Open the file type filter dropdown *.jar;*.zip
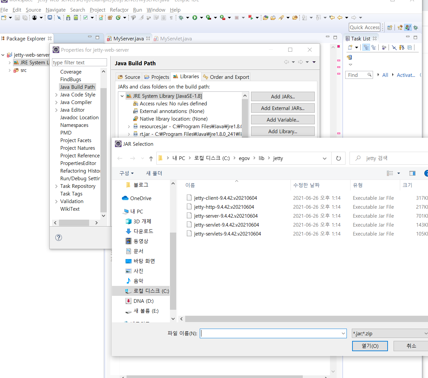428x378 pixels. coord(390,334)
